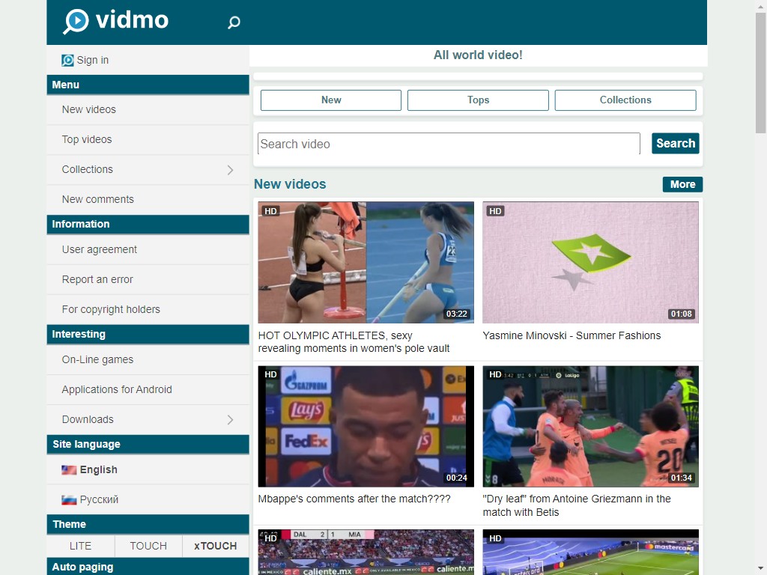Focus the Search video input field
Viewport: 767px width, 575px height.
click(449, 144)
